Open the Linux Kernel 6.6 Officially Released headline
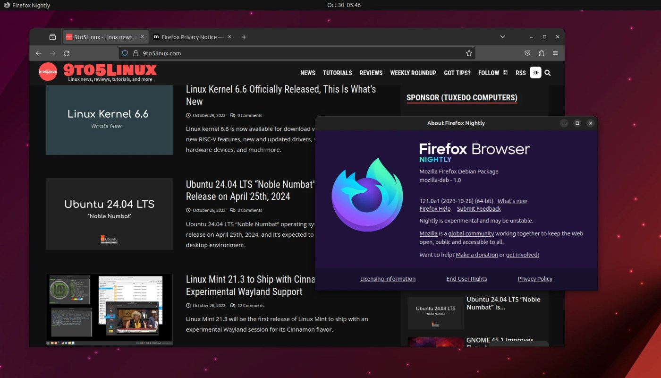Screen dimensions: 661x378 (x=281, y=95)
